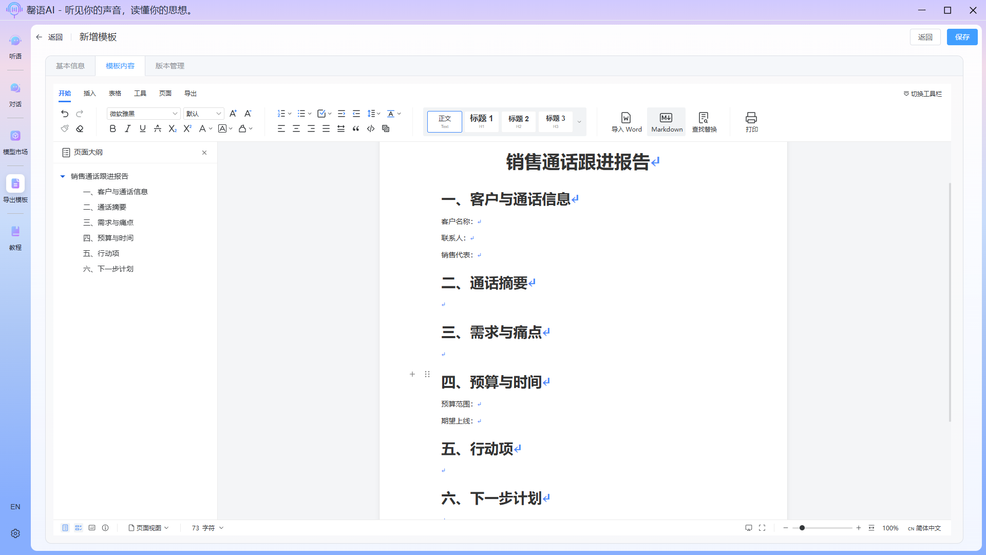
Task: Apply 正文 text style
Action: coord(445,122)
